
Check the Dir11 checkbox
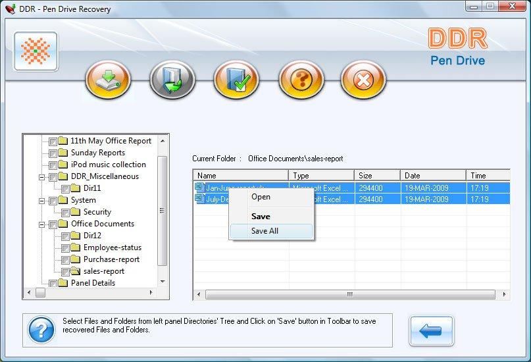click(x=65, y=189)
